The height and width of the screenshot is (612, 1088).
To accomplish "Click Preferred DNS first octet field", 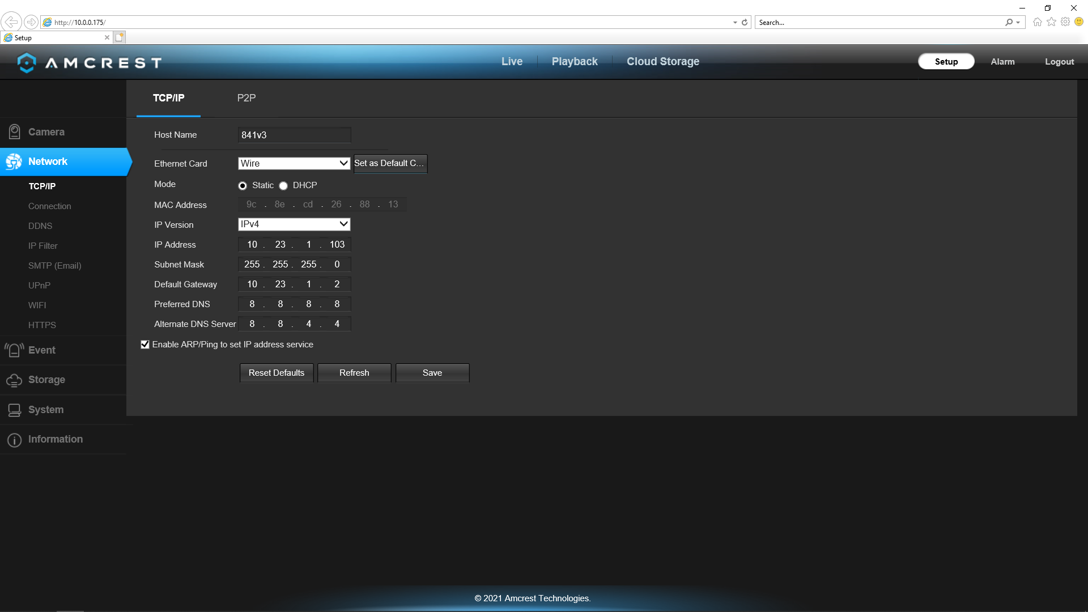I will (252, 304).
